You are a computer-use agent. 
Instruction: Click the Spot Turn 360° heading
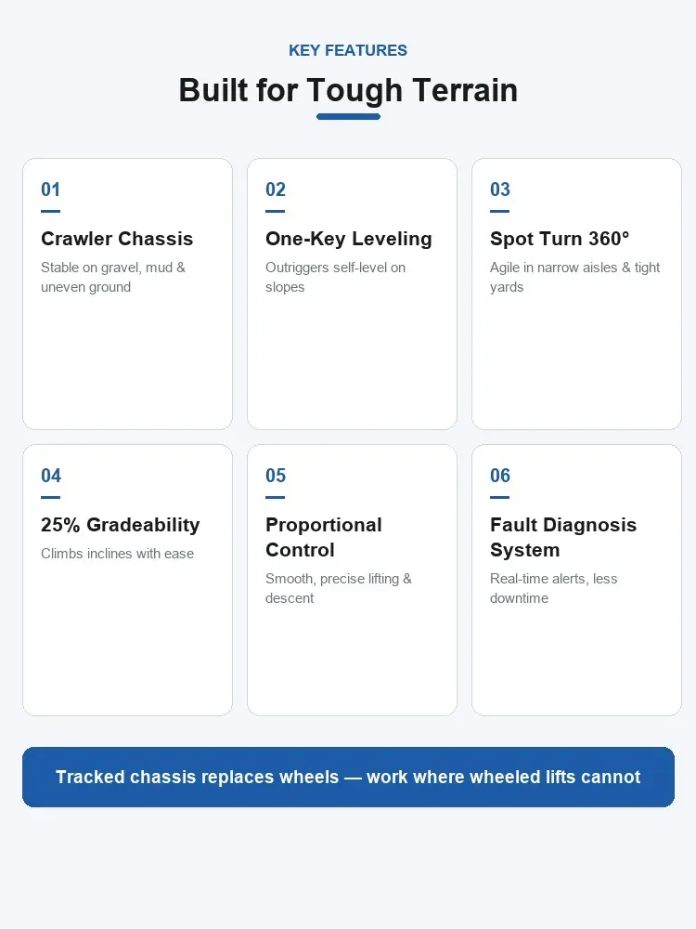(560, 238)
